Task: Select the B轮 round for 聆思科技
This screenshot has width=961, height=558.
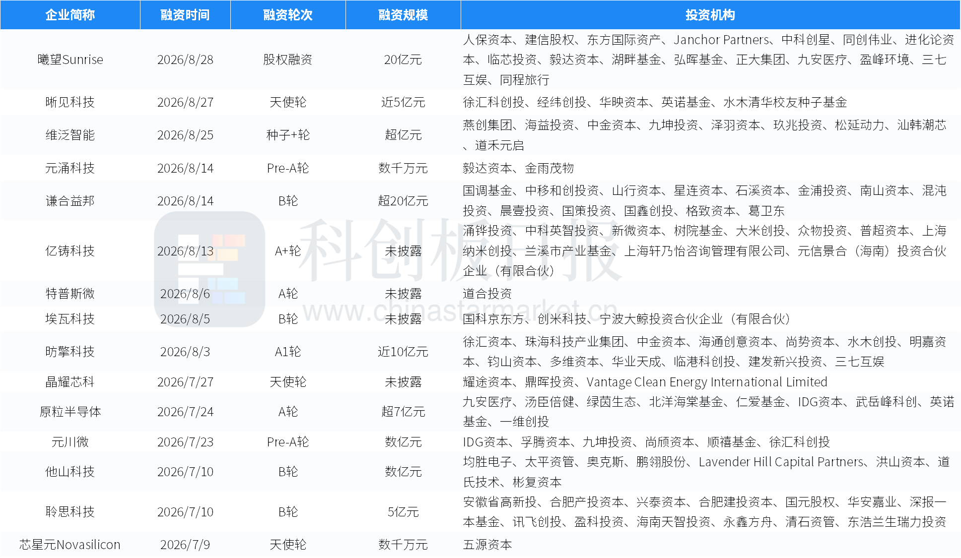Action: coord(288,512)
